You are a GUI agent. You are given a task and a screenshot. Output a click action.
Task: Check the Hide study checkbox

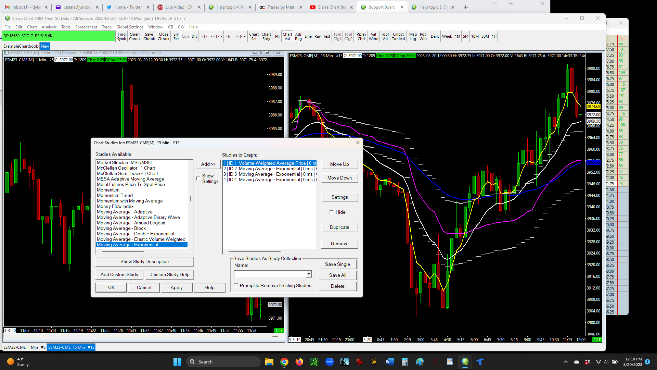click(332, 212)
